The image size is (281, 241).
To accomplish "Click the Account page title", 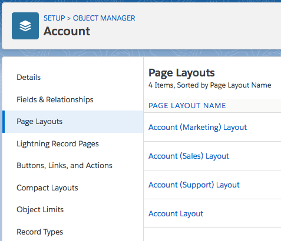I will [67, 31].
